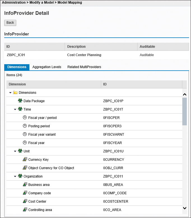
Task: Click ID value ZBPC_IC011
Action: [113, 176]
